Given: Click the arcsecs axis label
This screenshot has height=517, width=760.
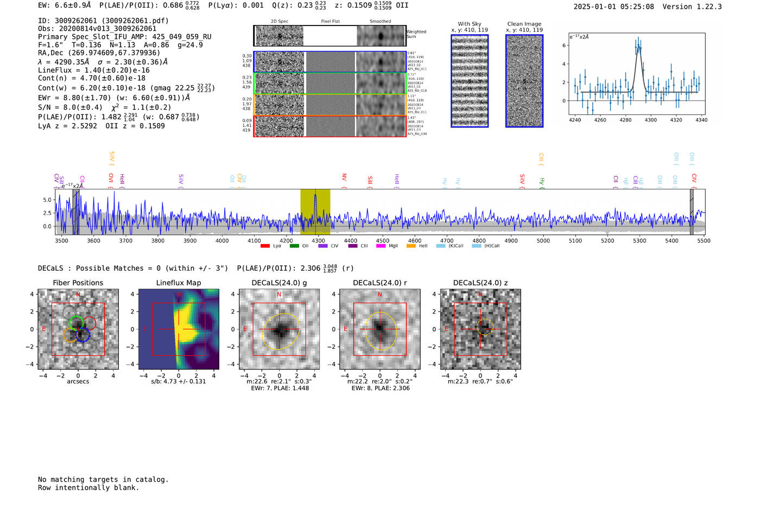Looking at the screenshot, I should (78, 381).
